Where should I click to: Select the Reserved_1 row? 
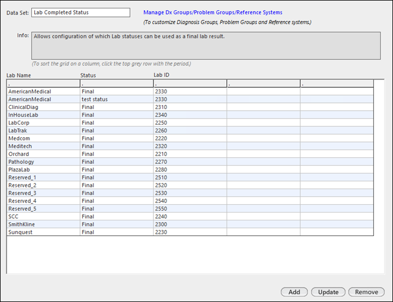point(190,177)
